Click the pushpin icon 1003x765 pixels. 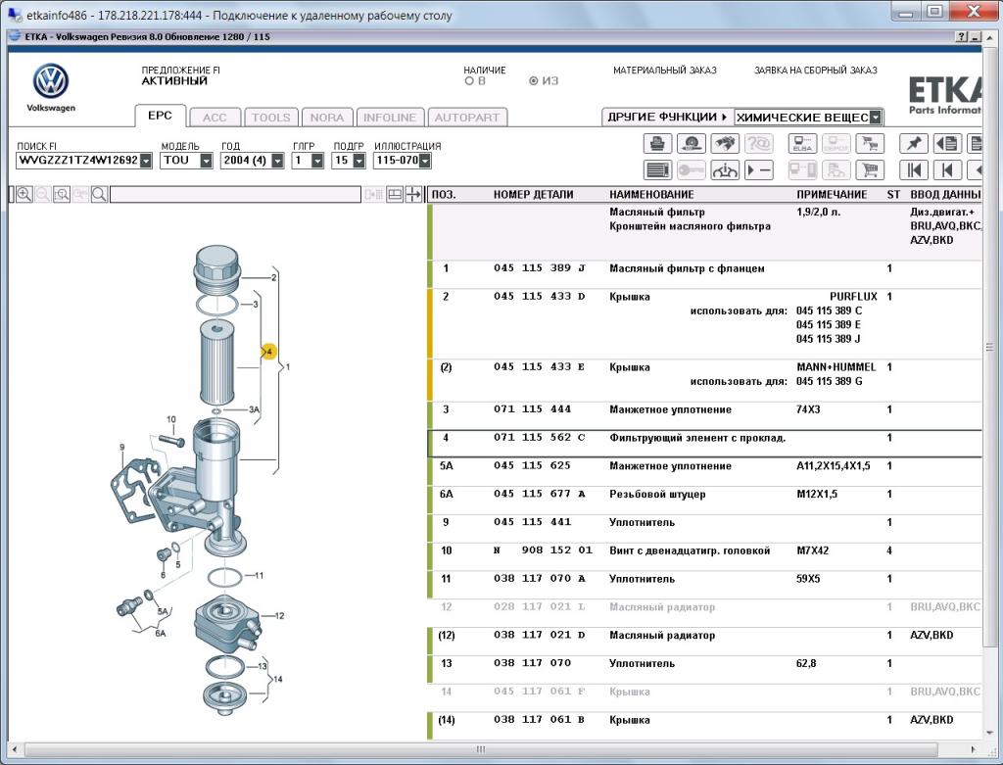[914, 143]
